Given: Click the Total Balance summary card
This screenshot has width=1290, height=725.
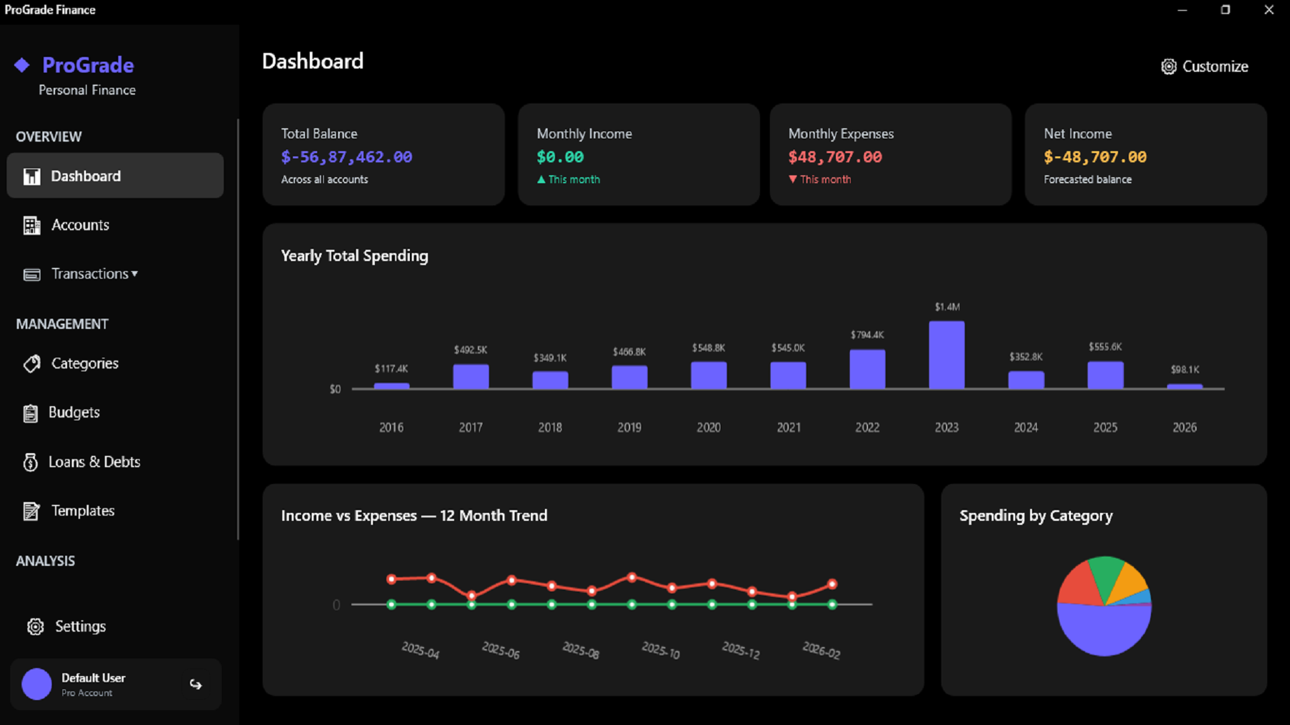Looking at the screenshot, I should (383, 154).
